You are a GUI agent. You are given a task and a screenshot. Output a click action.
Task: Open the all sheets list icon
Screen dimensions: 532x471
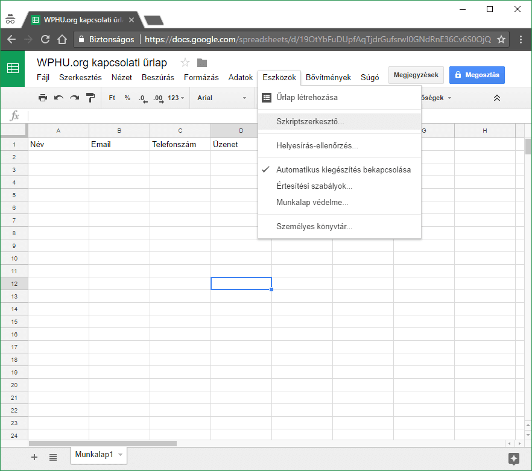(53, 457)
